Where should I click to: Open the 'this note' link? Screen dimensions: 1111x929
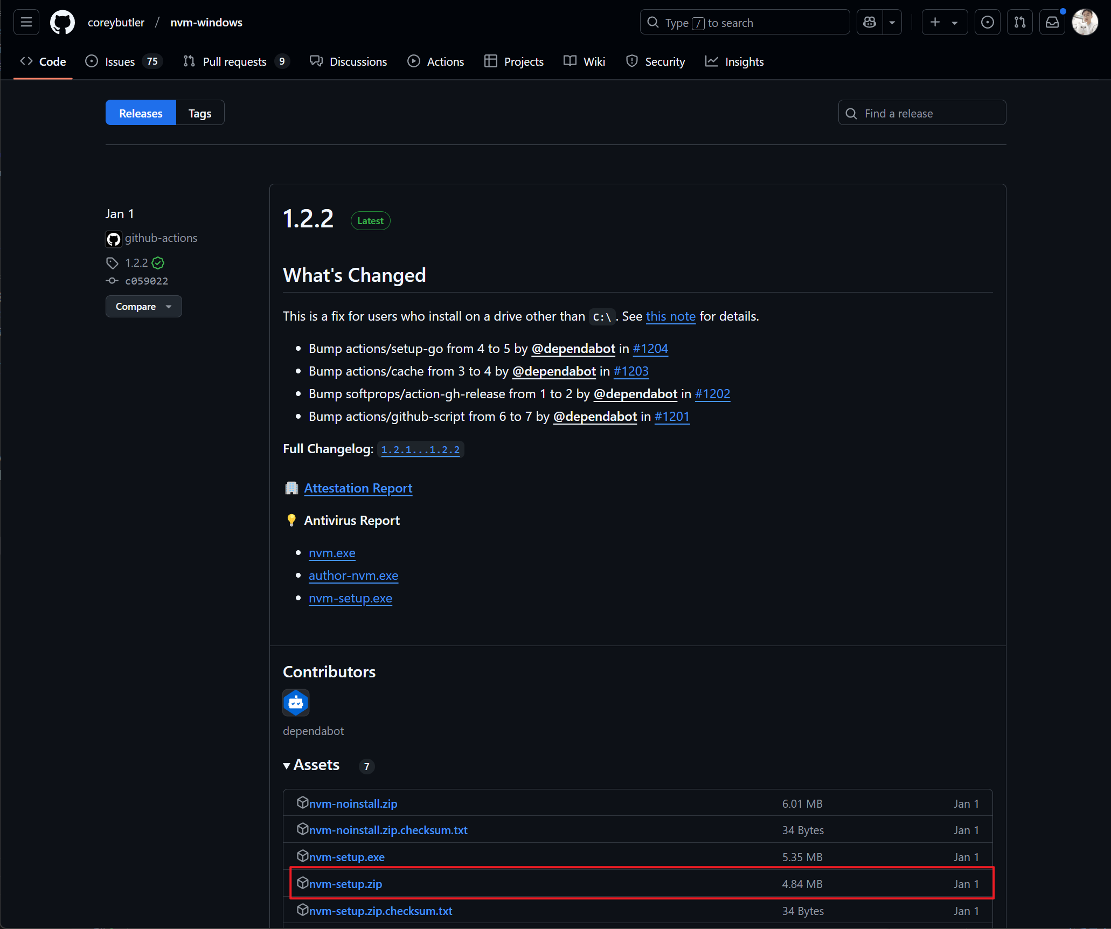pos(670,316)
